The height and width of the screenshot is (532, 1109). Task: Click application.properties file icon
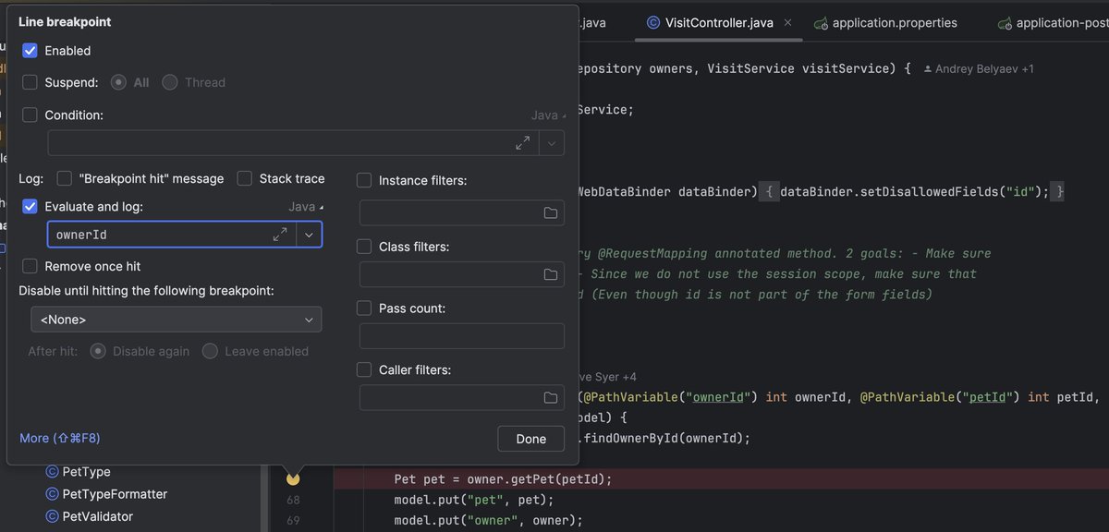(x=820, y=22)
